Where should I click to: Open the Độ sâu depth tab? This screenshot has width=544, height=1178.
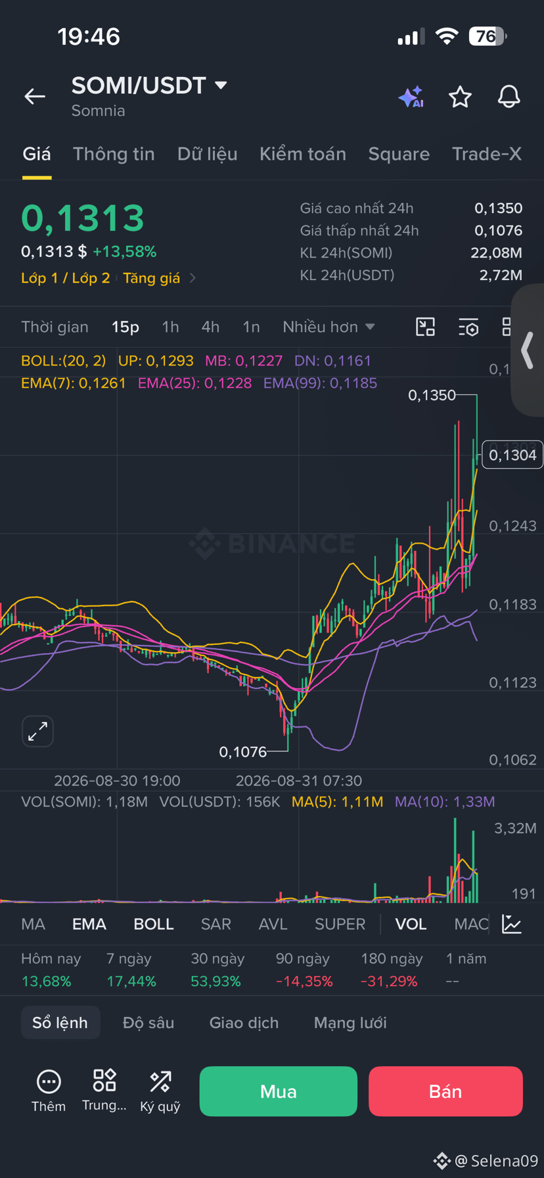pos(148,1023)
